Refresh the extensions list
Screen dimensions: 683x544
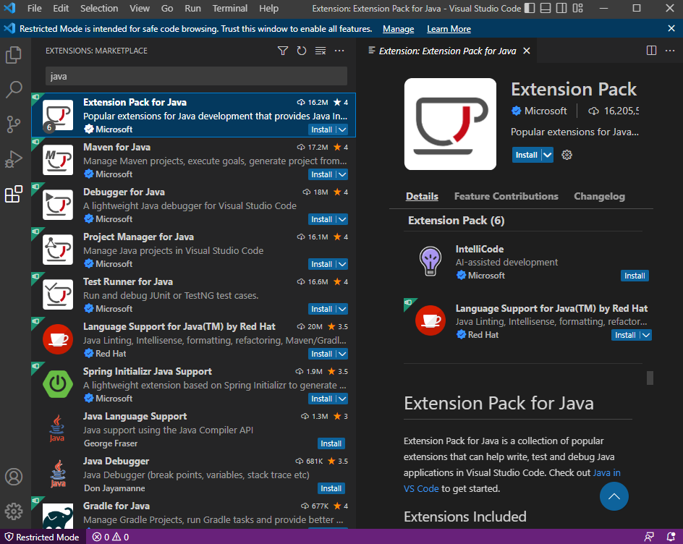click(302, 51)
